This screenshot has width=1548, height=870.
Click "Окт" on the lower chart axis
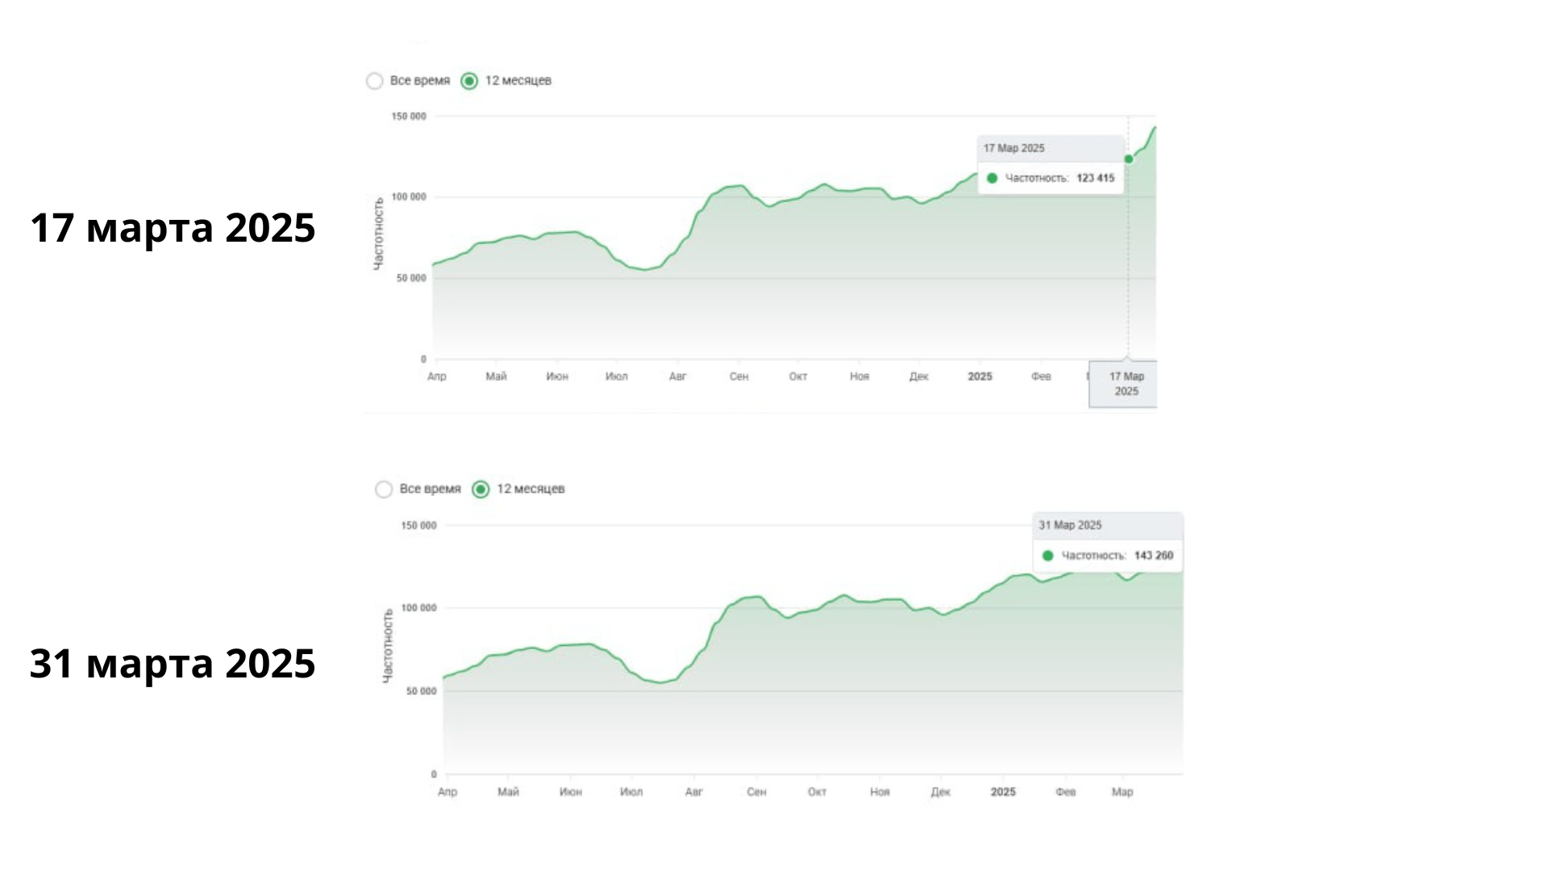point(817,793)
